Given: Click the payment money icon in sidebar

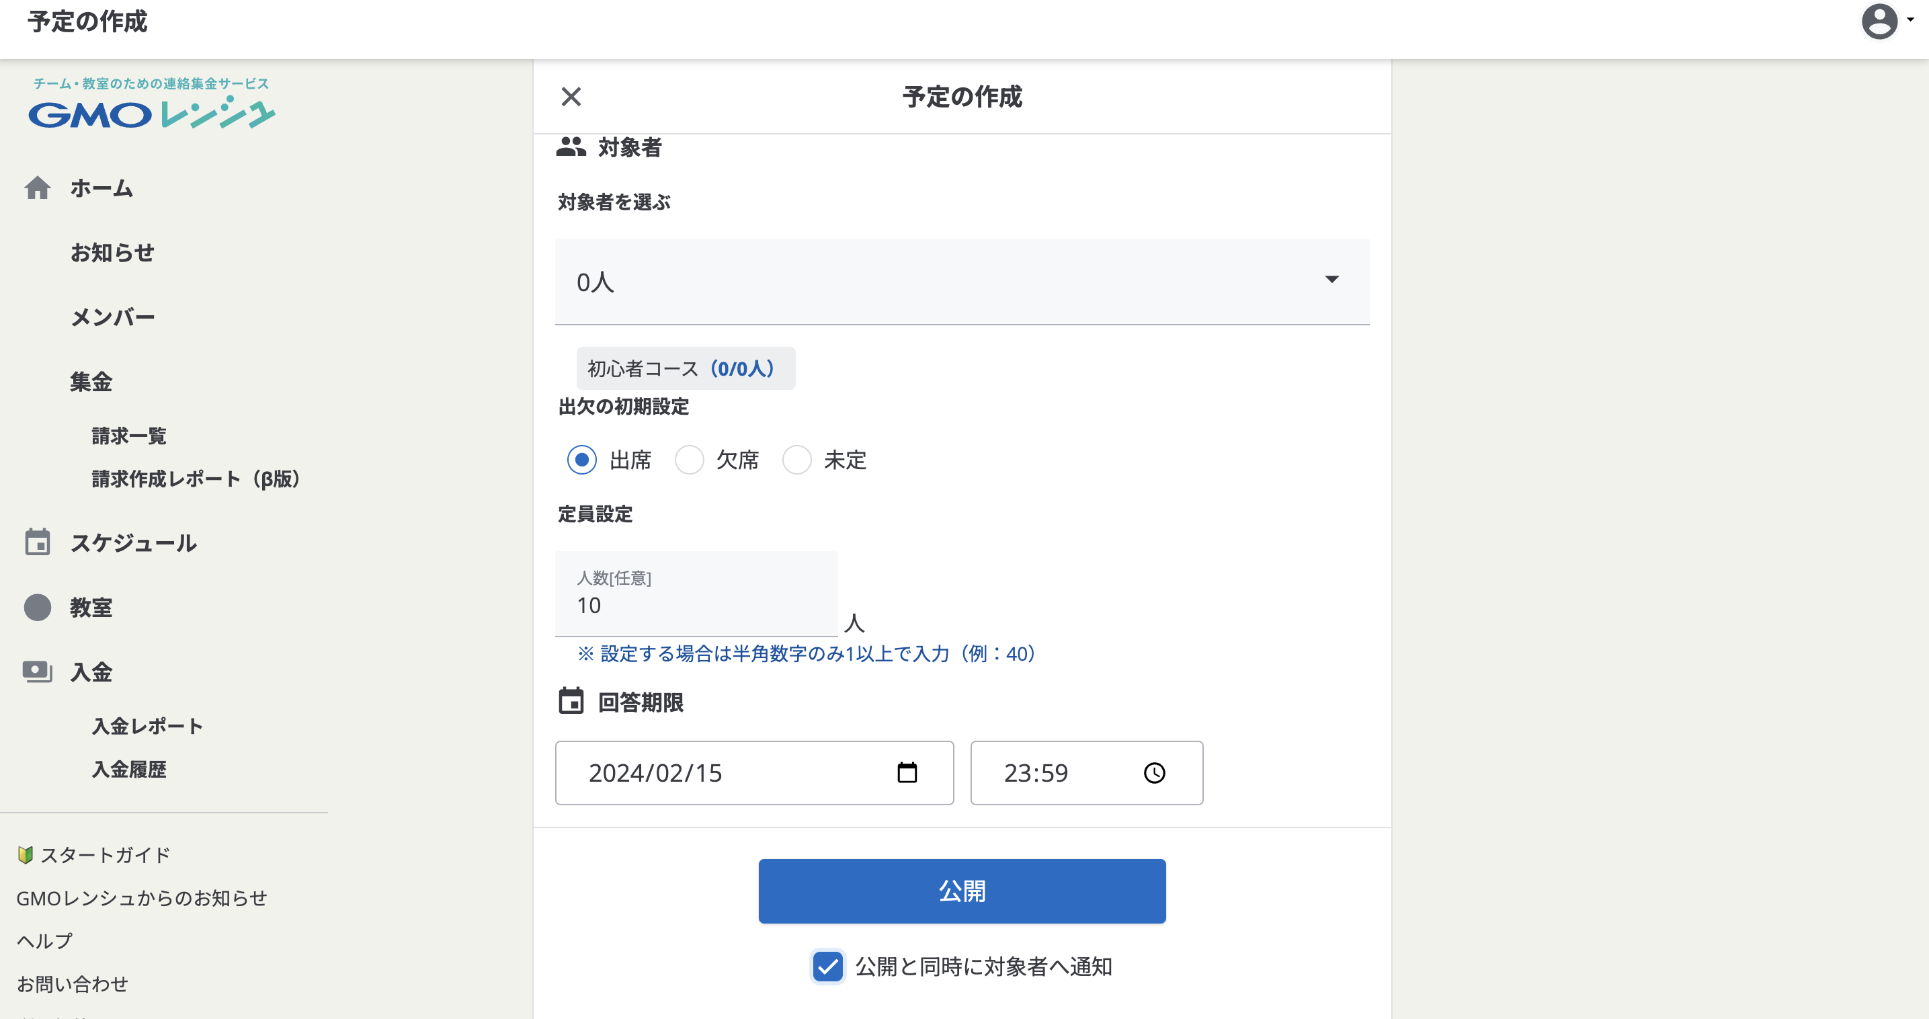Looking at the screenshot, I should 38,671.
